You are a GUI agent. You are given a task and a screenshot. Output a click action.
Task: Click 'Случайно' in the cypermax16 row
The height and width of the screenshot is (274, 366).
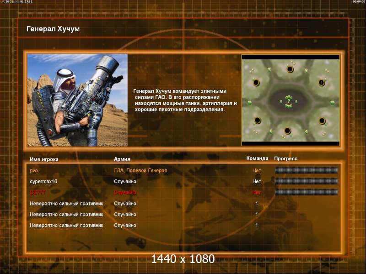[x=125, y=181]
